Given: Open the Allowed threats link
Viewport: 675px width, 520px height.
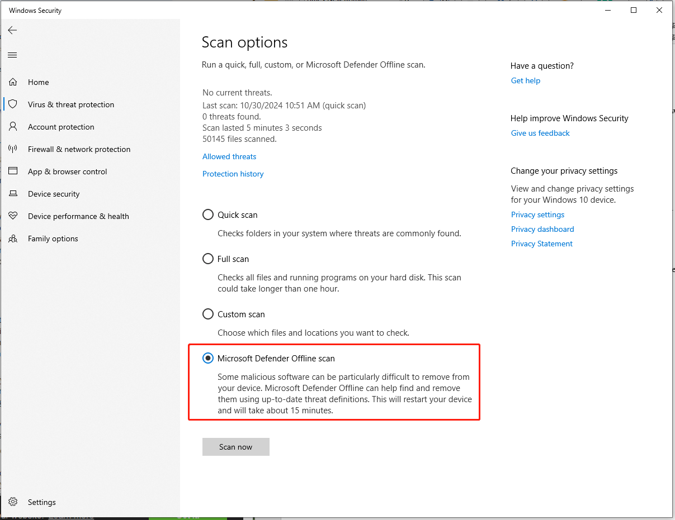Looking at the screenshot, I should (x=229, y=156).
